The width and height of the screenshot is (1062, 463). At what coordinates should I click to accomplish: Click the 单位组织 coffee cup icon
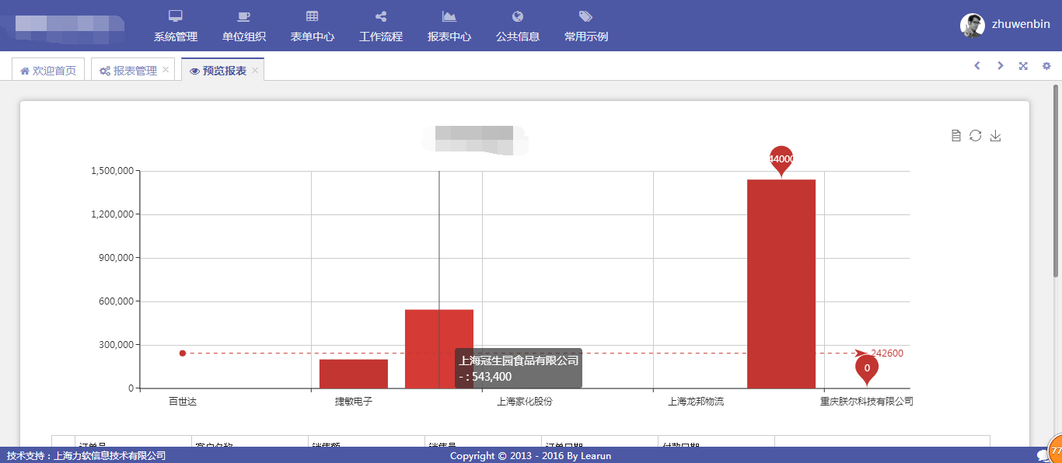click(244, 16)
